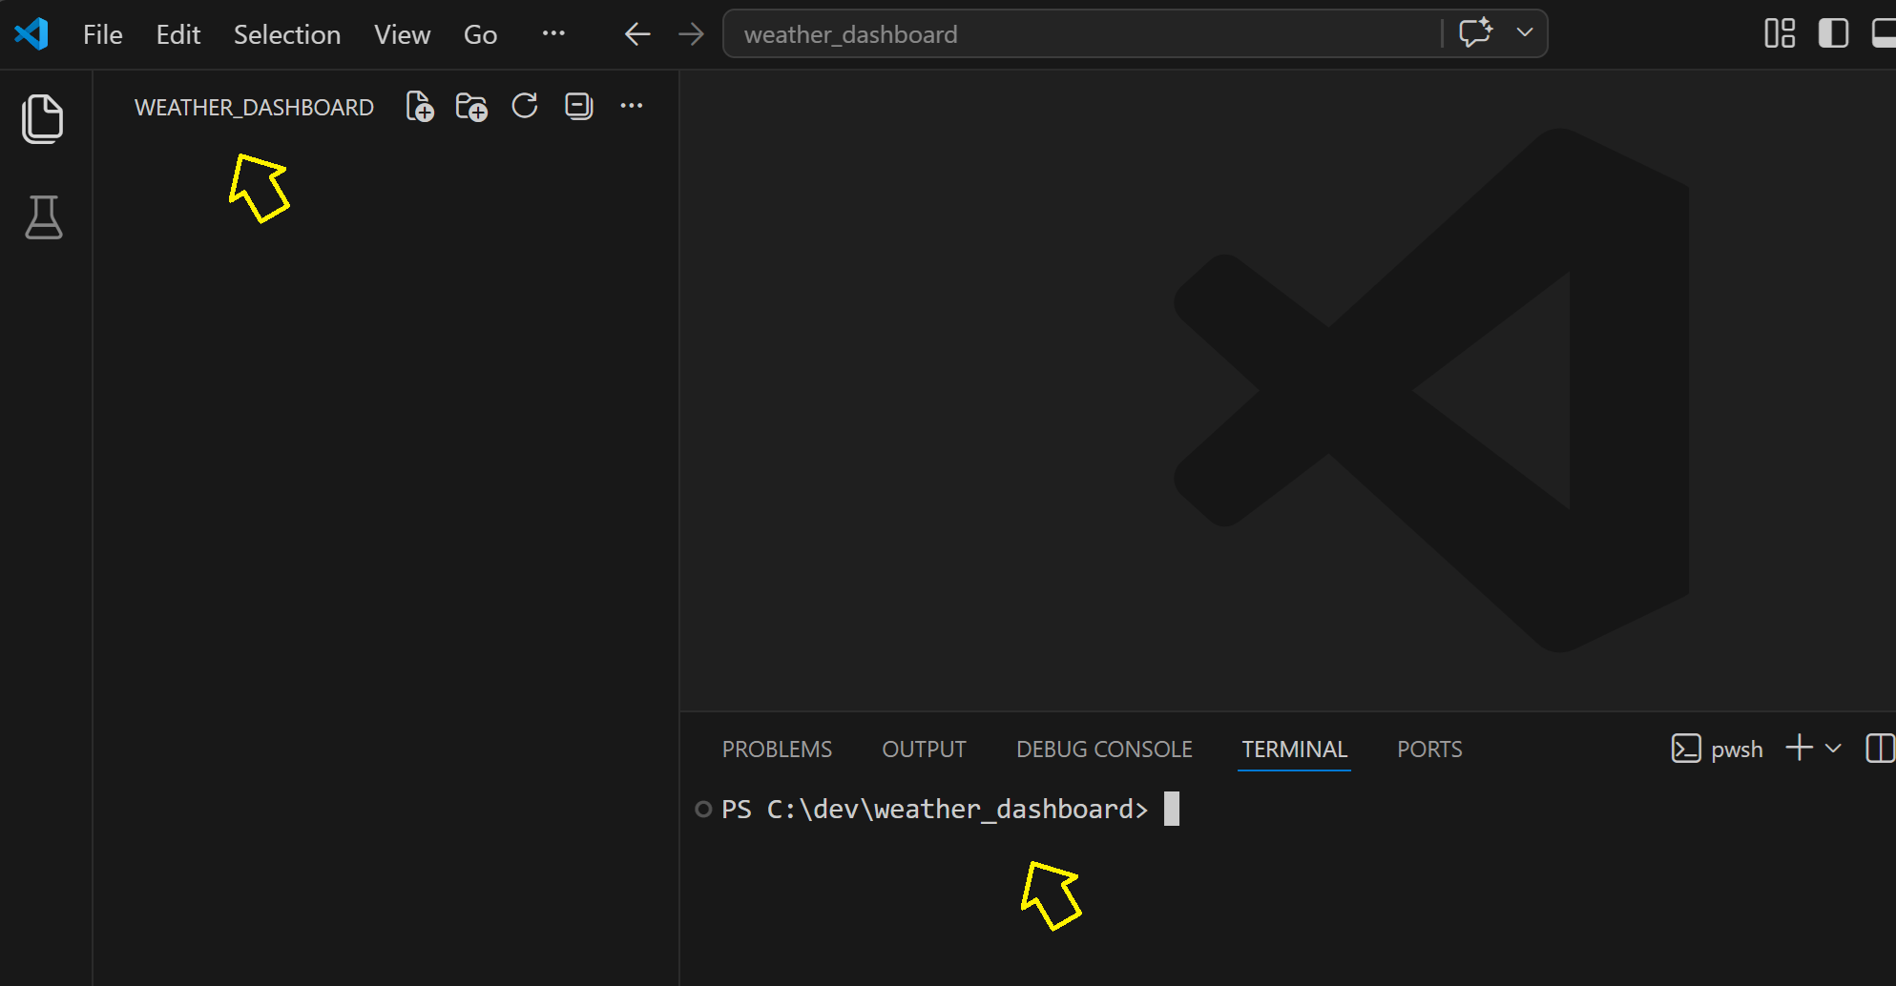This screenshot has height=986, width=1896.
Task: Open the Go menu
Action: pos(480,34)
